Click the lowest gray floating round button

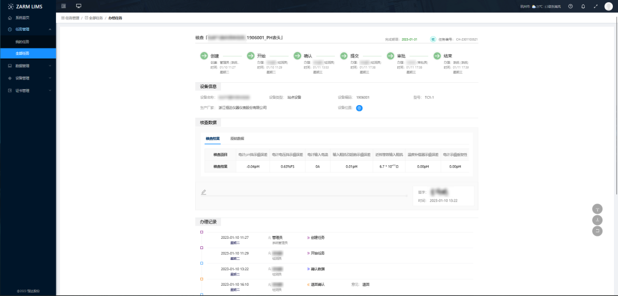tap(597, 231)
